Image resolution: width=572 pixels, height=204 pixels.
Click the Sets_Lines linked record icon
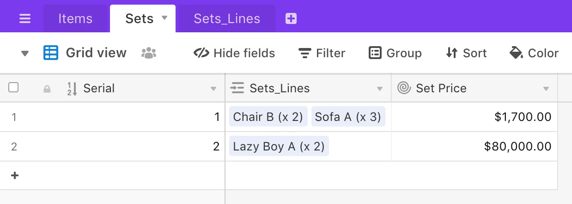tap(237, 88)
